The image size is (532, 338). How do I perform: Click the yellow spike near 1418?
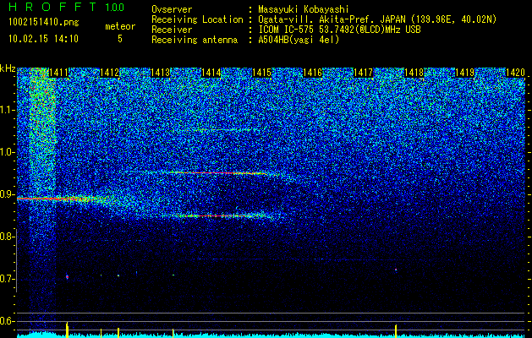point(396,331)
